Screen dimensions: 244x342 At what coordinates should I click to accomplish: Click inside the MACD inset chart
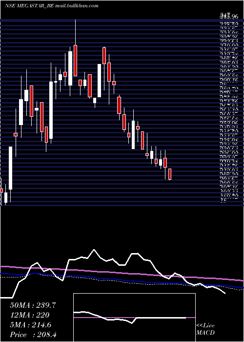click(x=134, y=318)
